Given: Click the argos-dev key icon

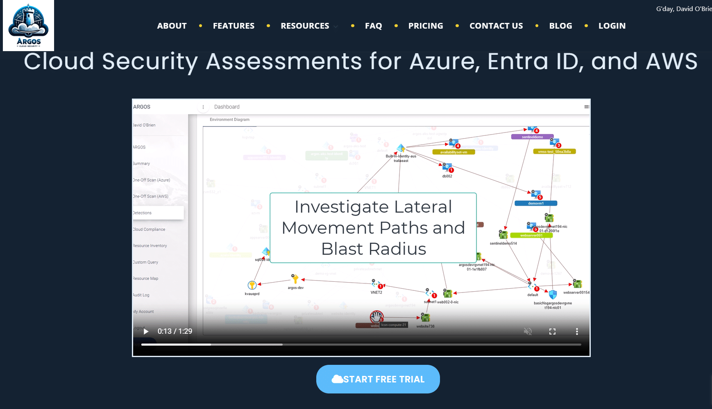Looking at the screenshot, I should pyautogui.click(x=295, y=279).
